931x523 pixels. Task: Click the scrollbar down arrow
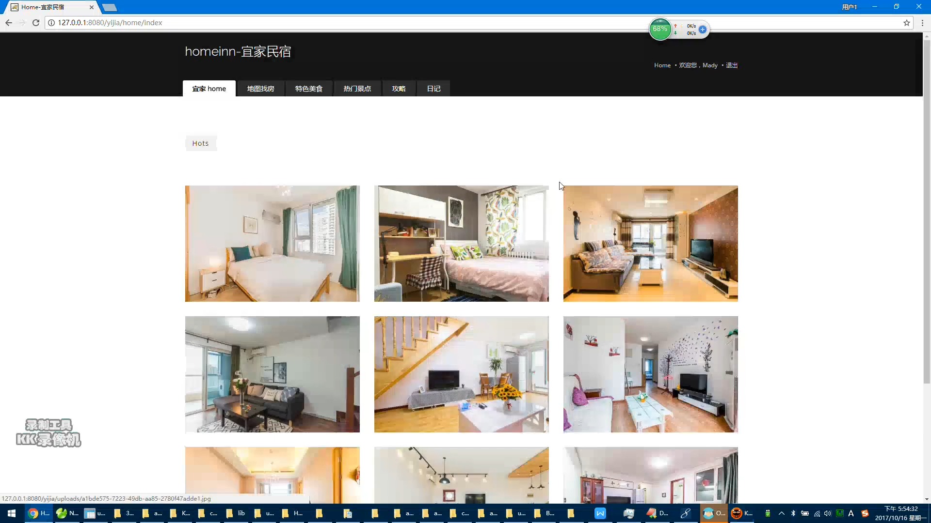927,499
